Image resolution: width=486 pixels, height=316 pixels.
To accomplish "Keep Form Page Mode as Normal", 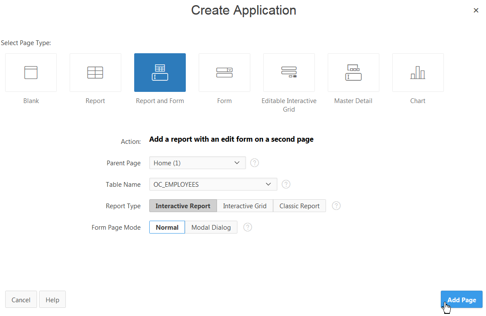I will pos(167,227).
